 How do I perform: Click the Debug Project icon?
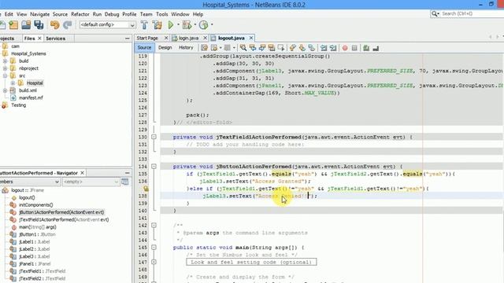[x=187, y=24]
